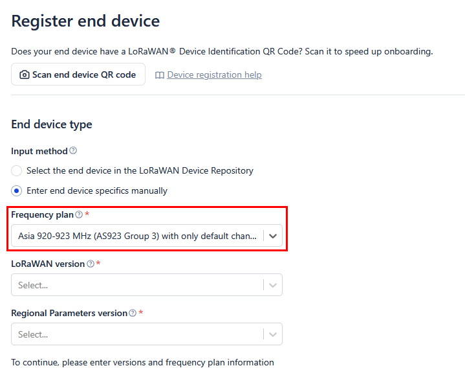Open the Input method help tooltip icon

click(x=73, y=150)
